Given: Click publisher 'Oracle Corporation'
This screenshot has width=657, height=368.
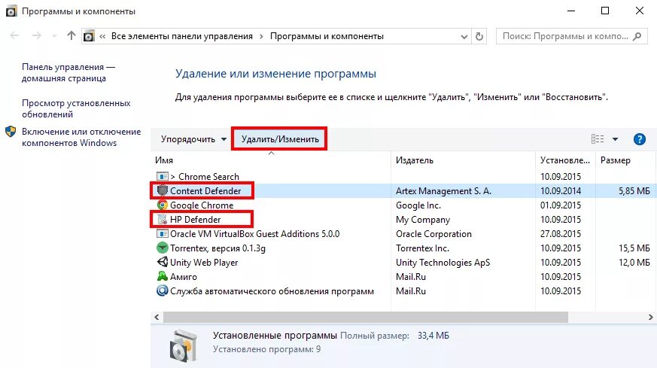Looking at the screenshot, I should pyautogui.click(x=433, y=234).
